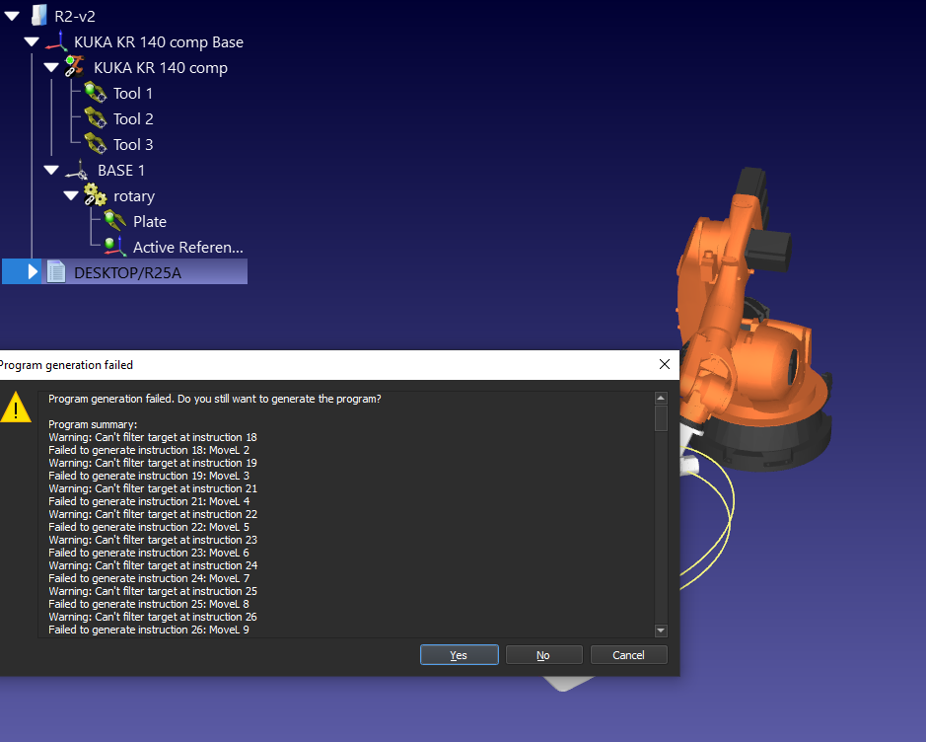Collapse the R2-v2 station tree node
This screenshot has width=926, height=742.
pyautogui.click(x=12, y=17)
